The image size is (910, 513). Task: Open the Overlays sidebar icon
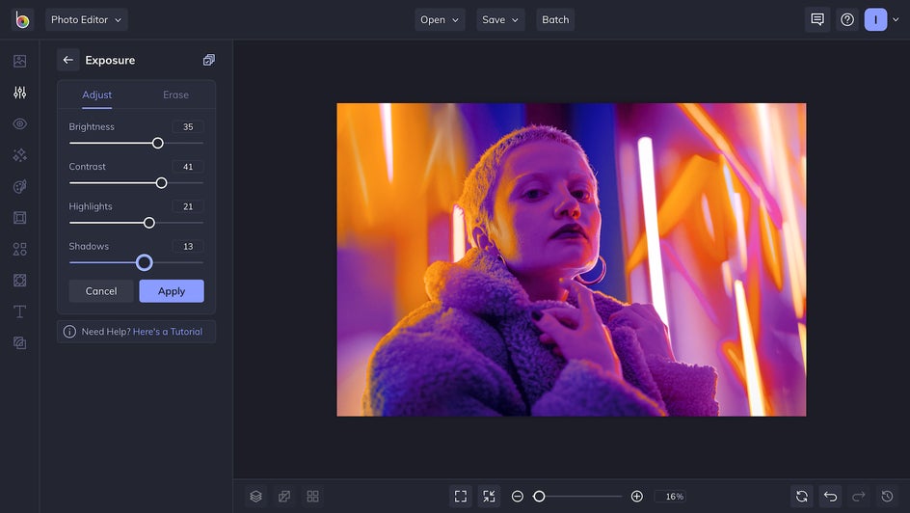(19, 281)
